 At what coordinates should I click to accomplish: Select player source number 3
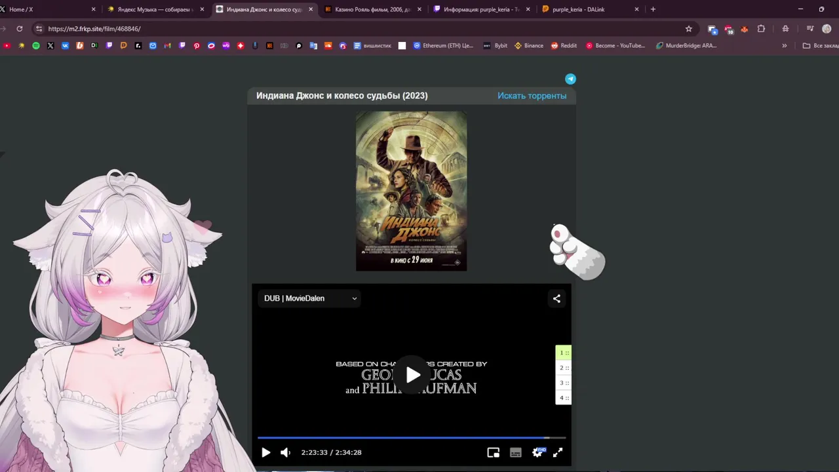click(x=564, y=383)
